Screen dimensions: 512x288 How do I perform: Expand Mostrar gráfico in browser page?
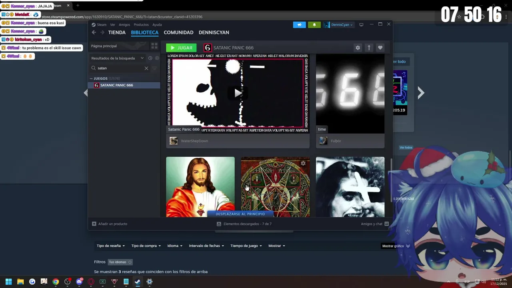coord(396,246)
